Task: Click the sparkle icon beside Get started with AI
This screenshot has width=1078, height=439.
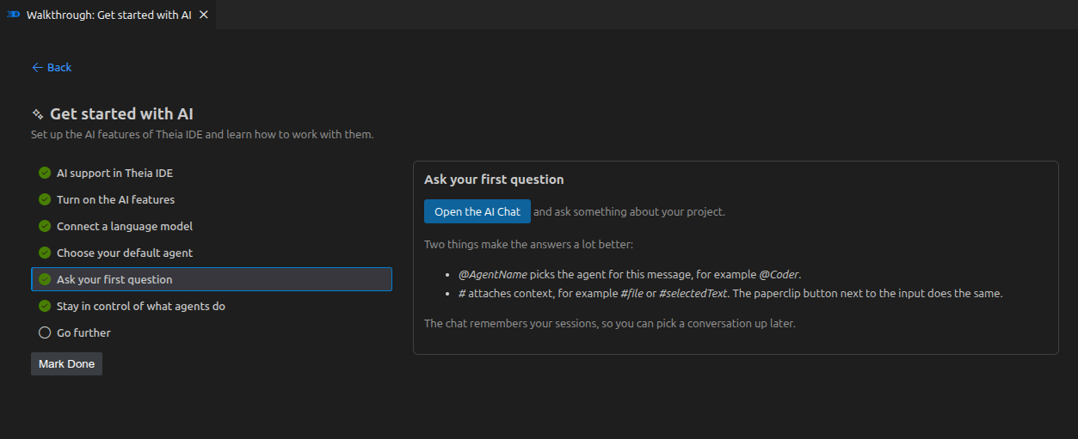Action: coord(38,113)
